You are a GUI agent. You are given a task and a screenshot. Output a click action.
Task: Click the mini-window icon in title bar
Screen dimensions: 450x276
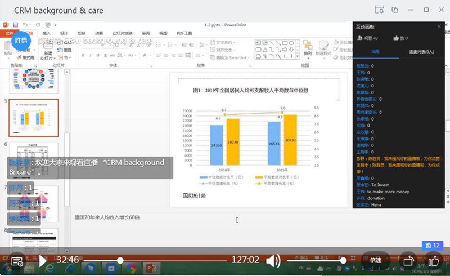tap(395, 10)
